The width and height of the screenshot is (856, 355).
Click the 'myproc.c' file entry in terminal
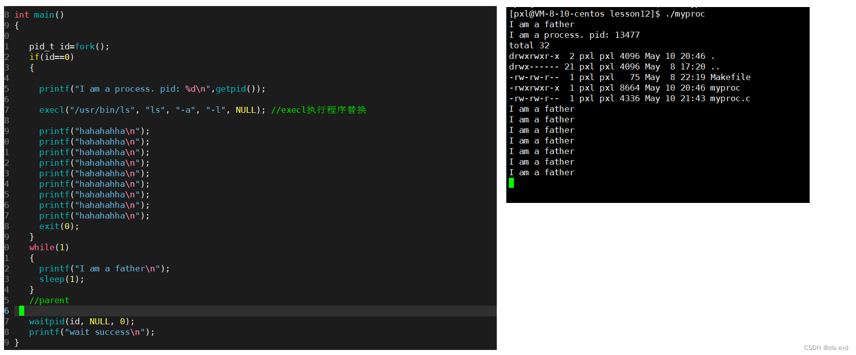point(630,99)
